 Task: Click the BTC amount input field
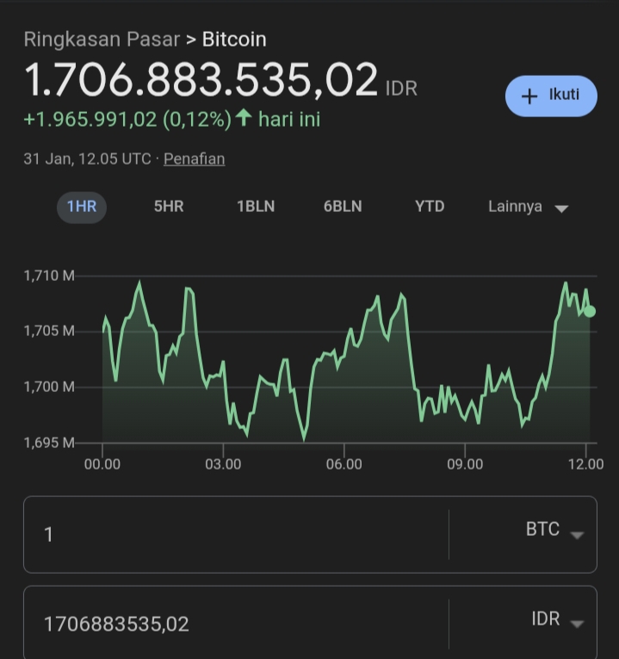pyautogui.click(x=236, y=535)
